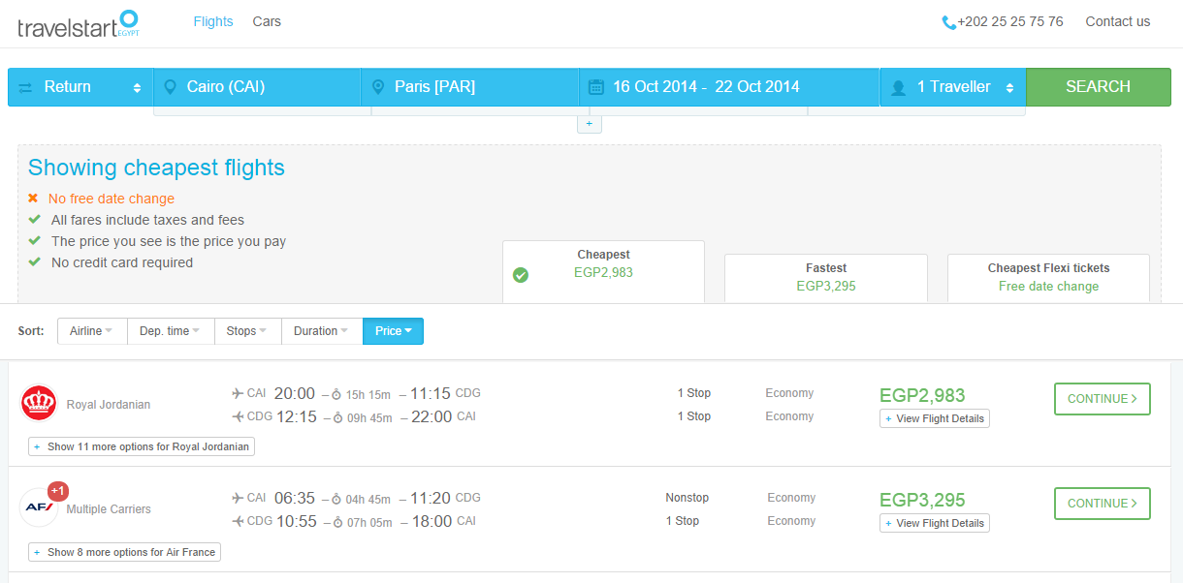Click the clock icon beside 04h 45m
The width and height of the screenshot is (1183, 583).
(336, 499)
